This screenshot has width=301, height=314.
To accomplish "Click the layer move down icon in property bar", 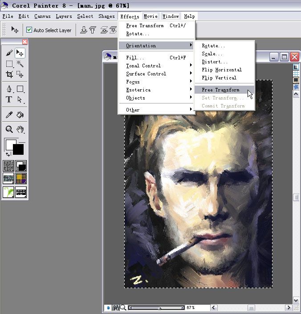I will pyautogui.click(x=84, y=30).
